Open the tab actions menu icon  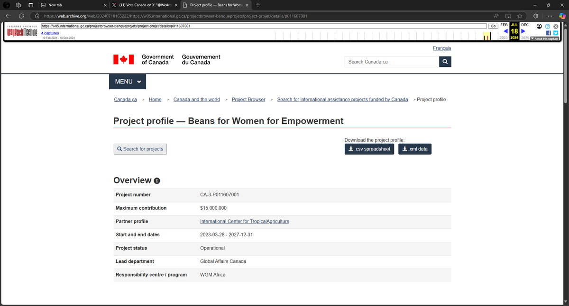coord(30,5)
